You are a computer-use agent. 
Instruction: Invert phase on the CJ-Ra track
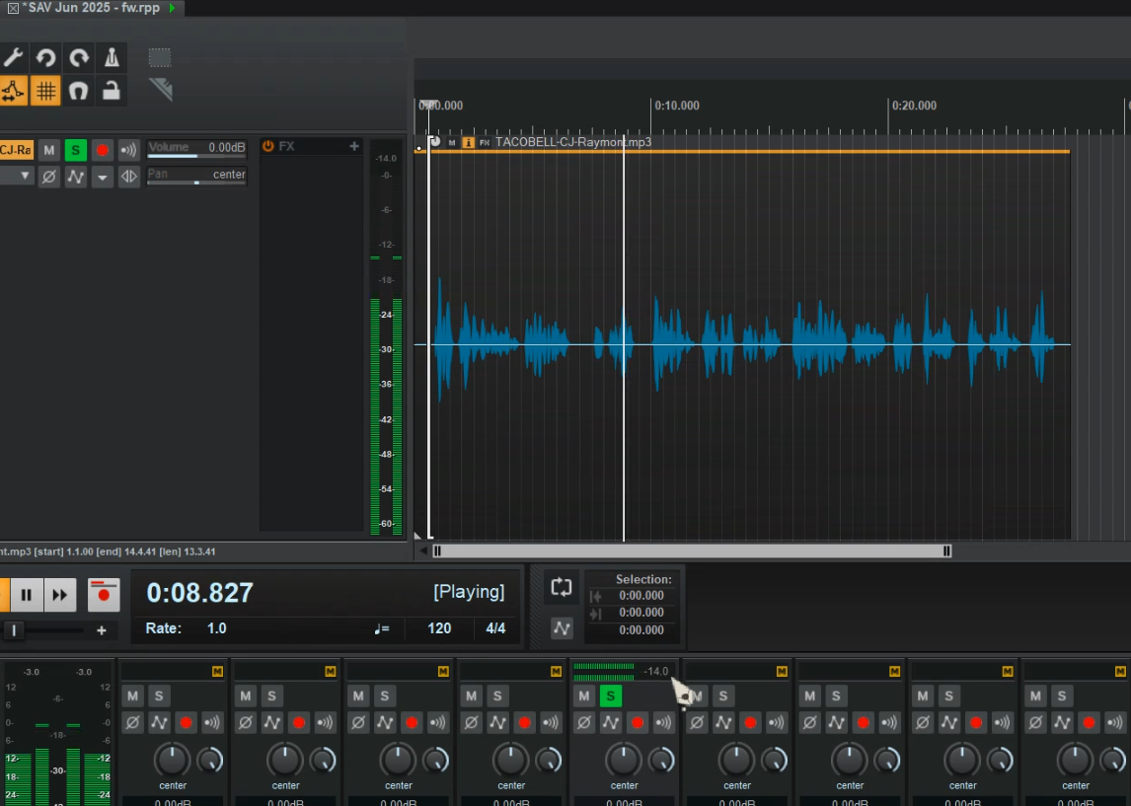(49, 177)
